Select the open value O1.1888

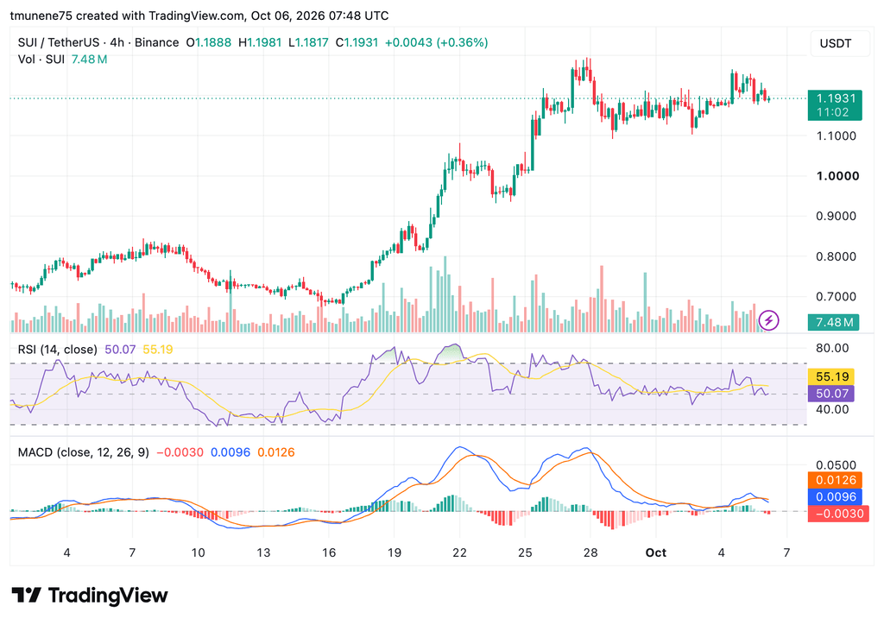coord(209,42)
